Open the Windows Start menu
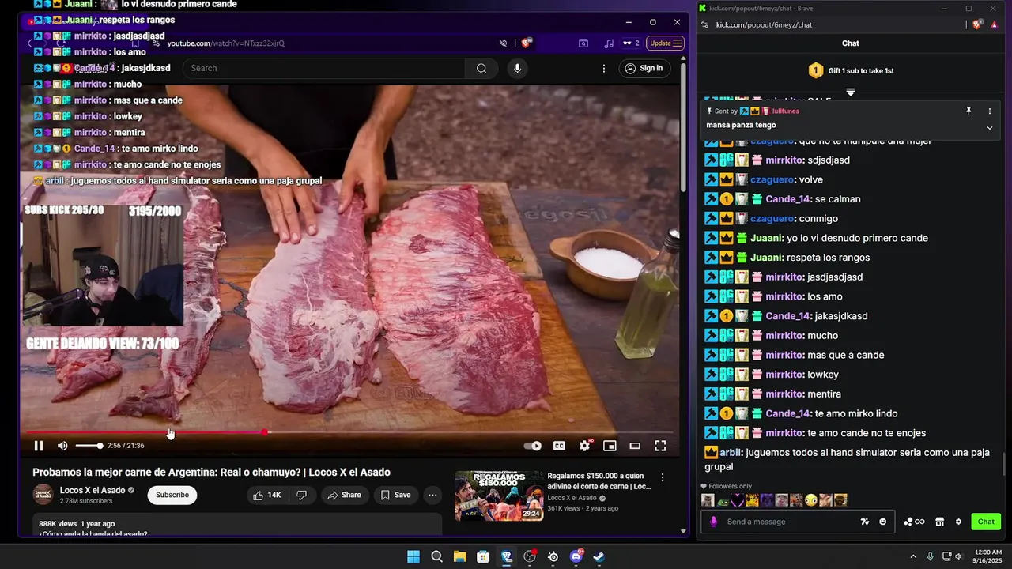This screenshot has width=1012, height=569. click(x=413, y=556)
